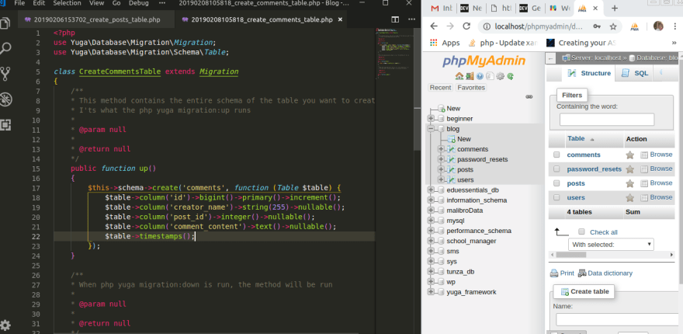Bookmark this page with the star

(613, 26)
